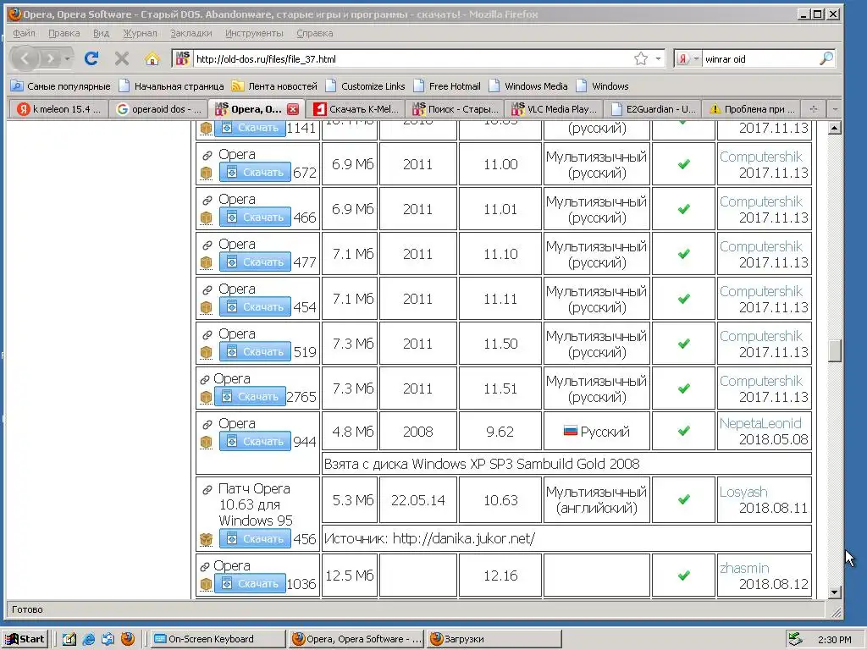Switch to the VLC Media Play tab
This screenshot has width=867, height=650.
554,109
